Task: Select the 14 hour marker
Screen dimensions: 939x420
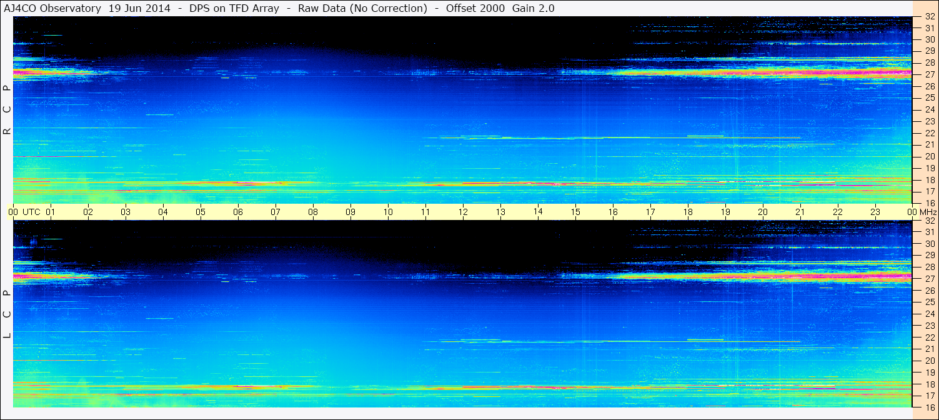Action: pyautogui.click(x=538, y=211)
